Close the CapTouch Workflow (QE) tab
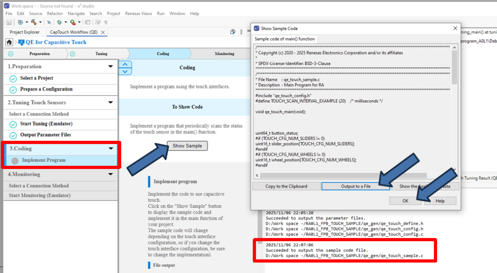 (x=103, y=32)
